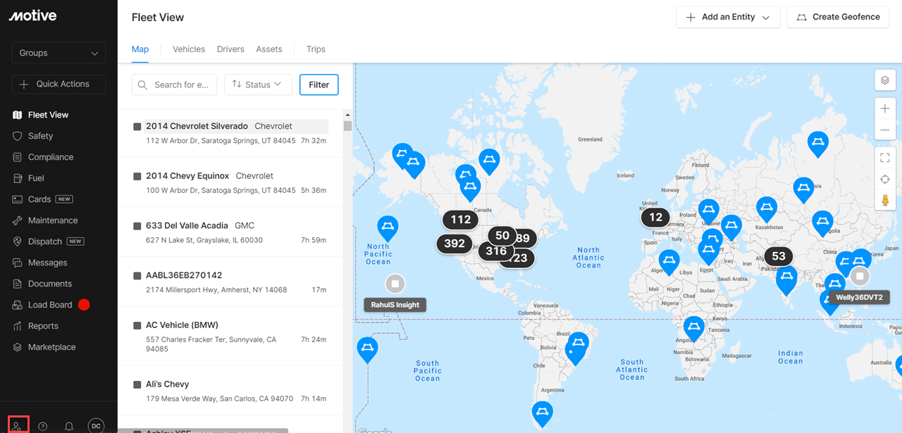Zoom out on the map

[x=885, y=130]
